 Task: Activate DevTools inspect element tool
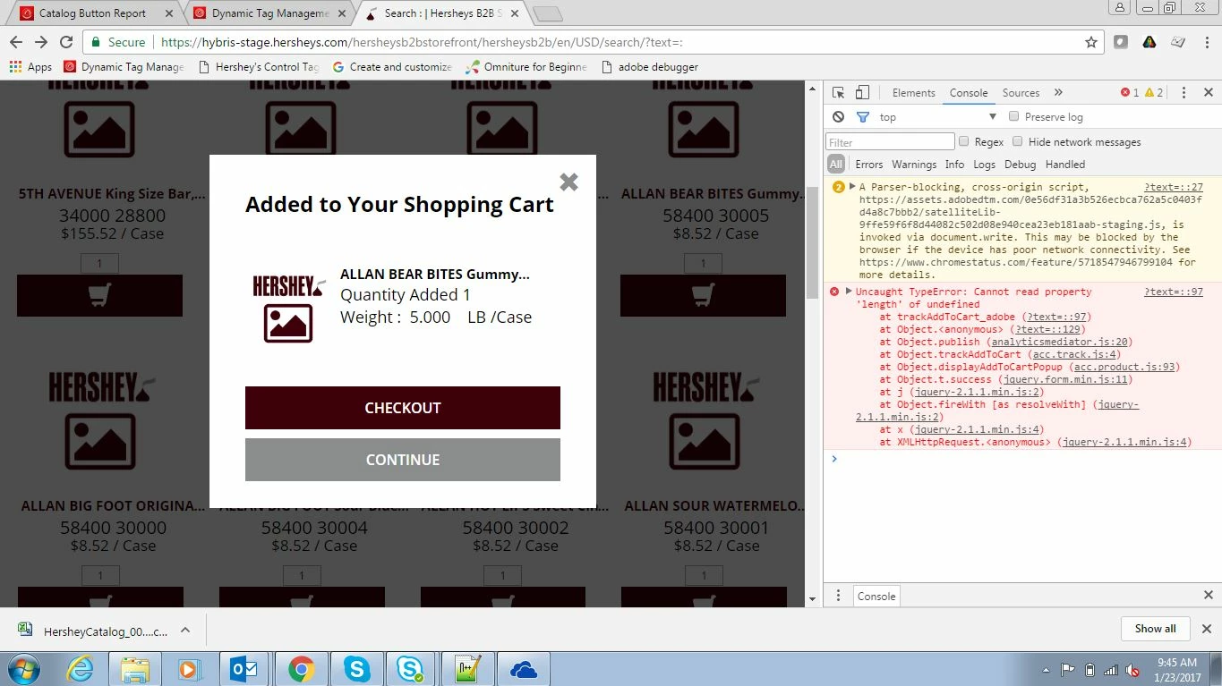(x=839, y=93)
